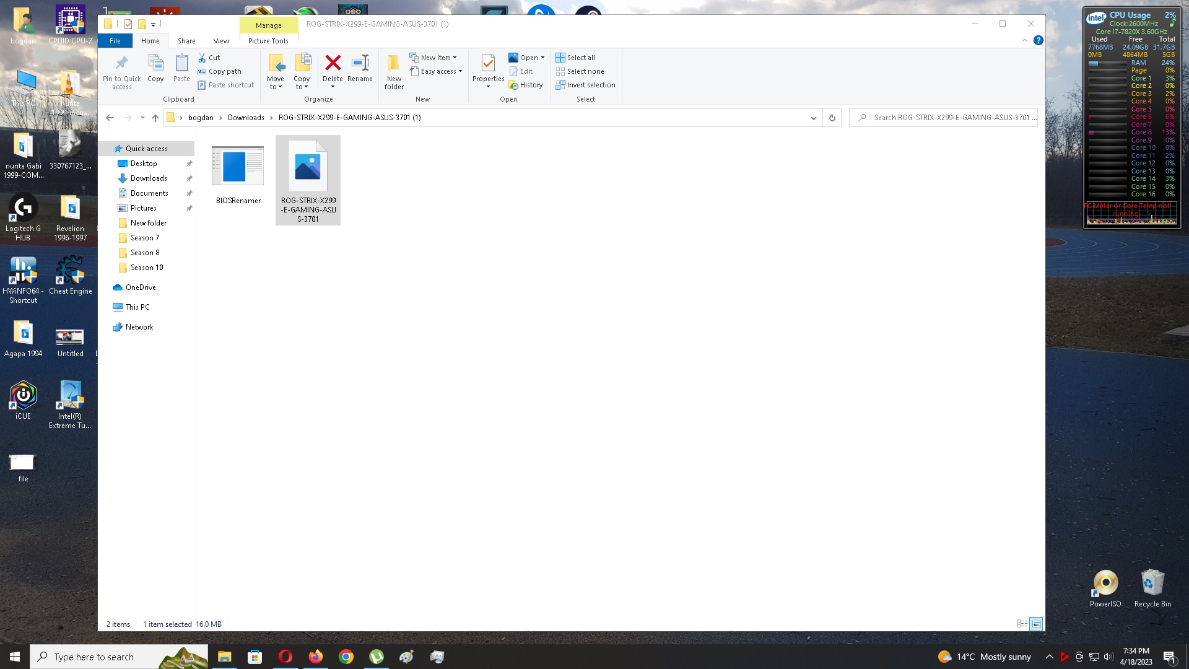The image size is (1189, 669).
Task: Click Paste shortcut option
Action: tap(225, 85)
